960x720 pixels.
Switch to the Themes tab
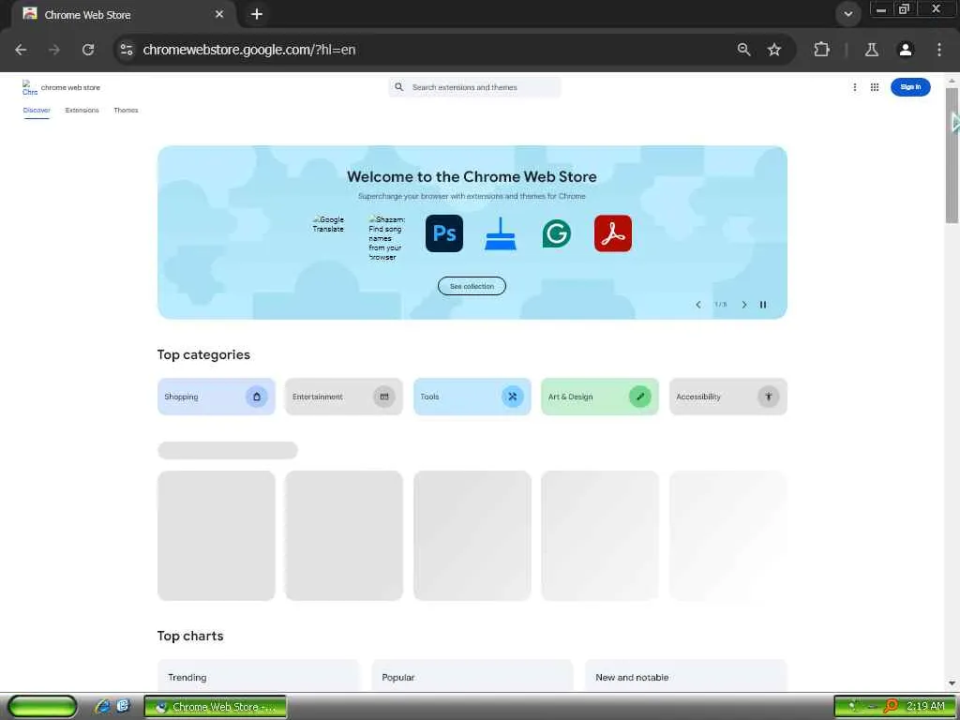point(126,111)
